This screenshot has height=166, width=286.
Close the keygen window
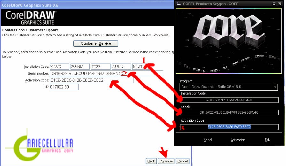(280, 4)
